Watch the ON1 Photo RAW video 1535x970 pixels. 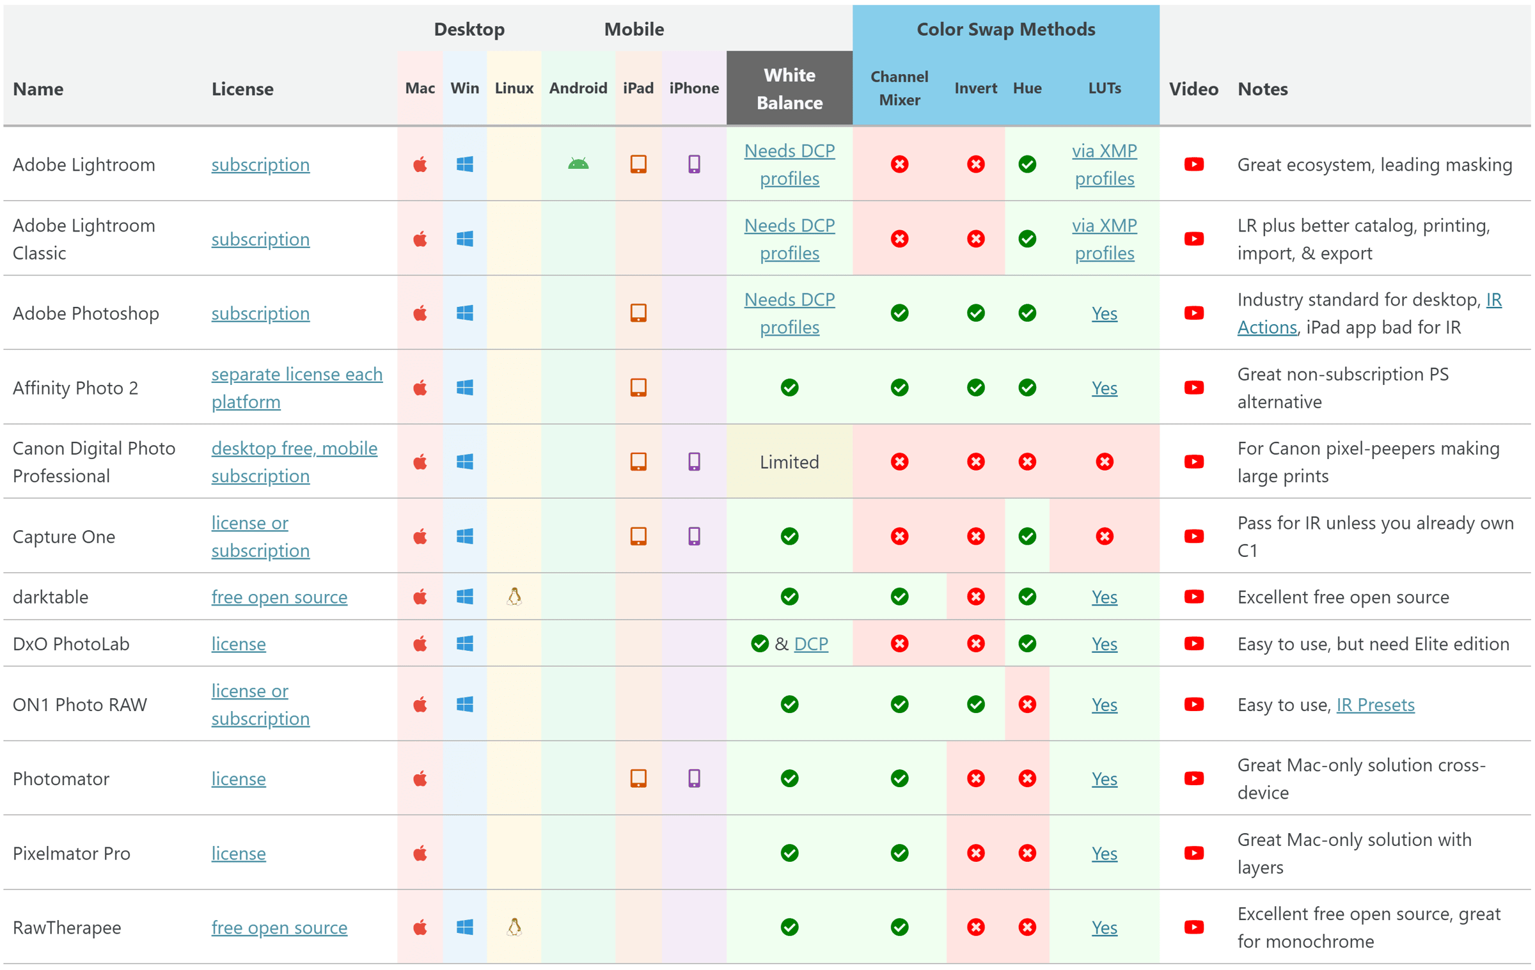[x=1193, y=704]
